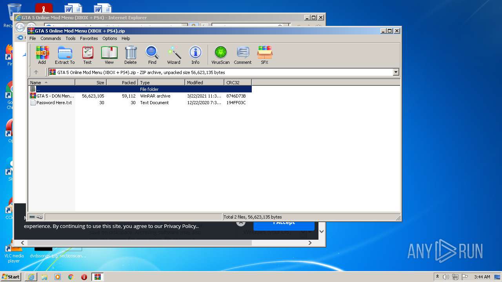502x282 pixels.
Task: Click the View file toolbar icon
Action: coord(109,55)
